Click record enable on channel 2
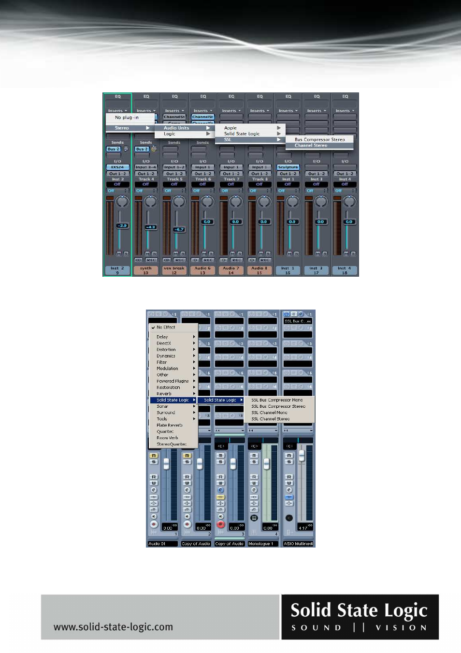 [187, 524]
